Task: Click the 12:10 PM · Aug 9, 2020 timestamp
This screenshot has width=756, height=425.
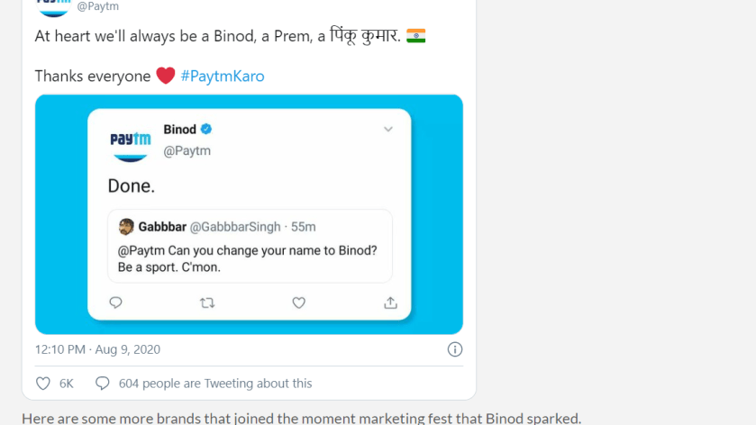Action: click(97, 349)
